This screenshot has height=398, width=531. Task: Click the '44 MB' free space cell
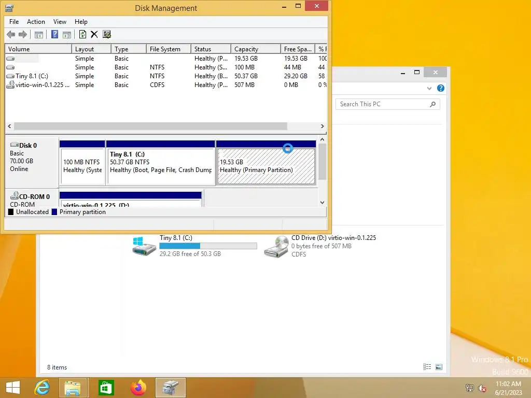[292, 67]
